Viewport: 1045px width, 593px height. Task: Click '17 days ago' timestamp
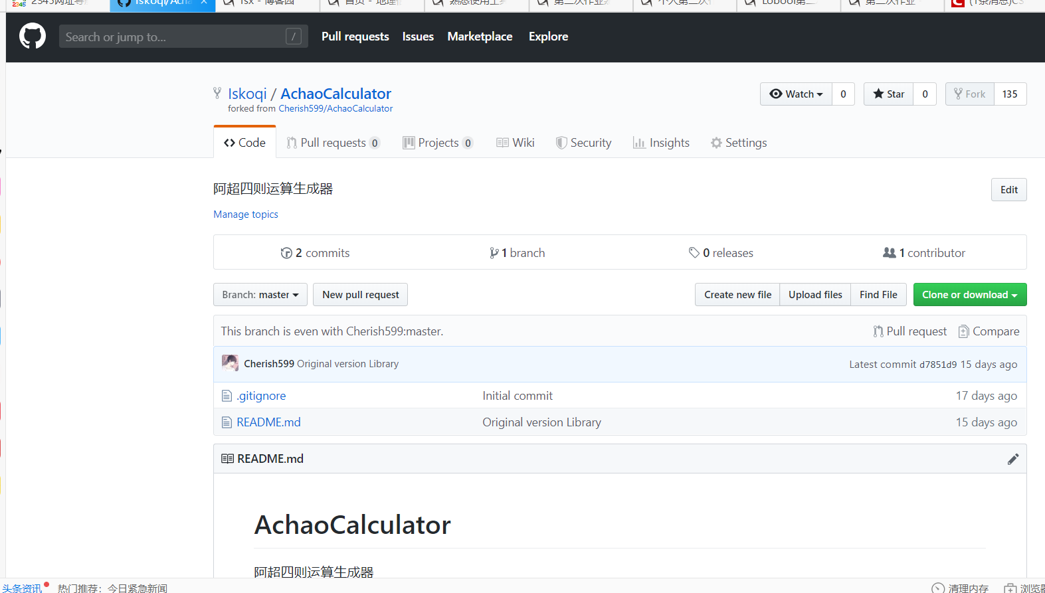(987, 396)
